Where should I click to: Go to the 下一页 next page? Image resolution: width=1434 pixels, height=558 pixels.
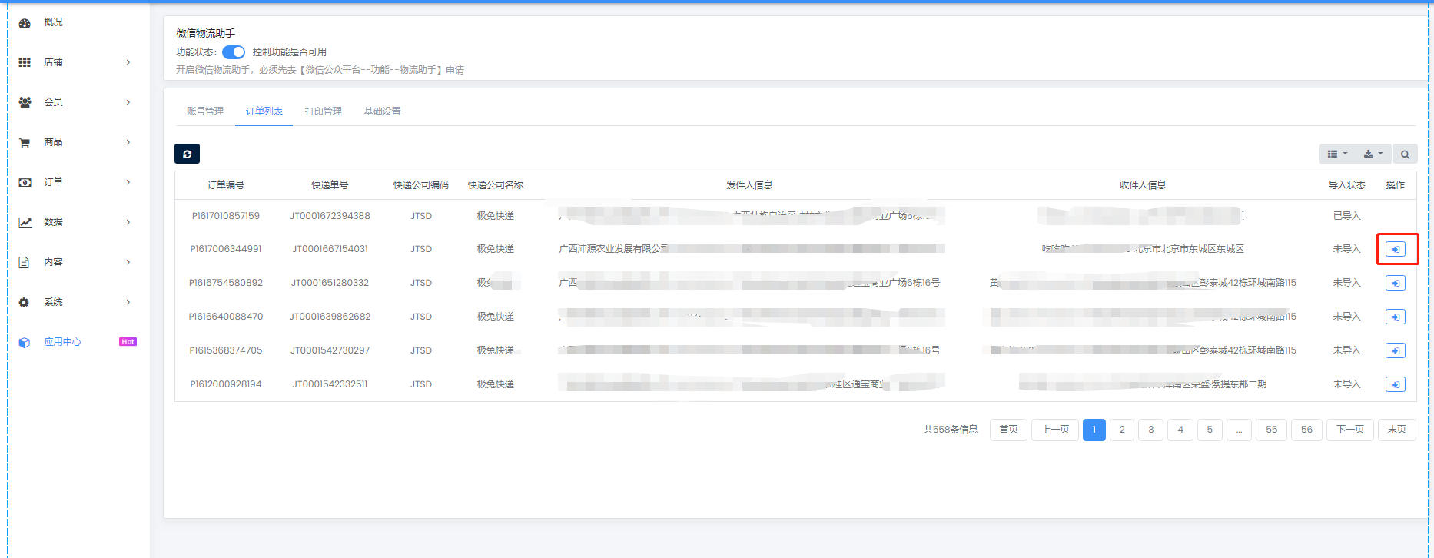pos(1349,430)
